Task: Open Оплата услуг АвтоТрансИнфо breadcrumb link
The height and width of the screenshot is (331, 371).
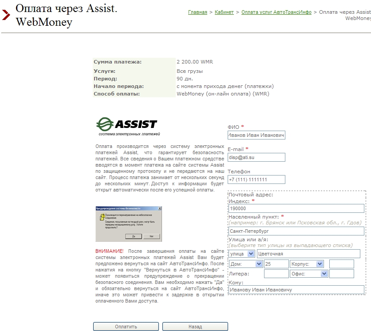Action: (276, 12)
